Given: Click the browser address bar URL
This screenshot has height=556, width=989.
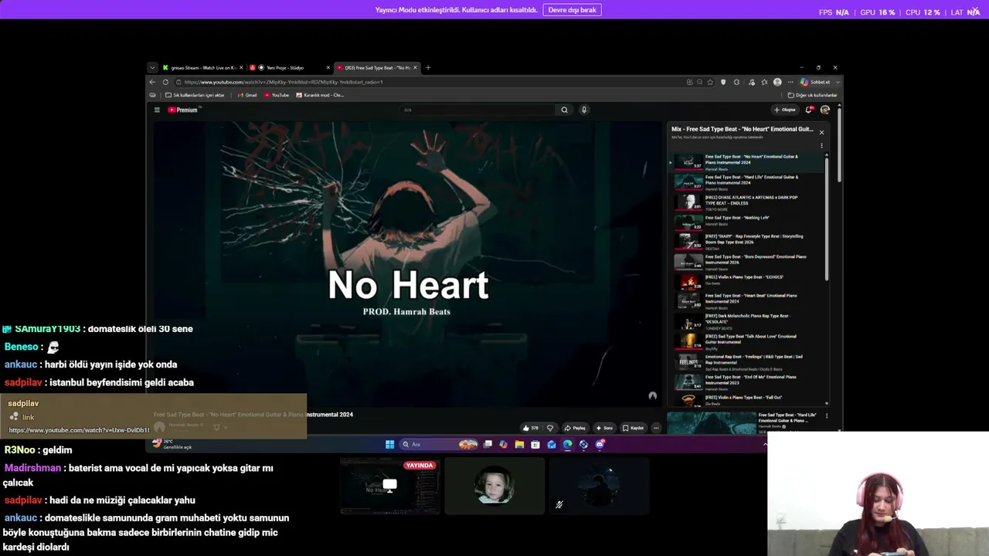Looking at the screenshot, I should 283,82.
